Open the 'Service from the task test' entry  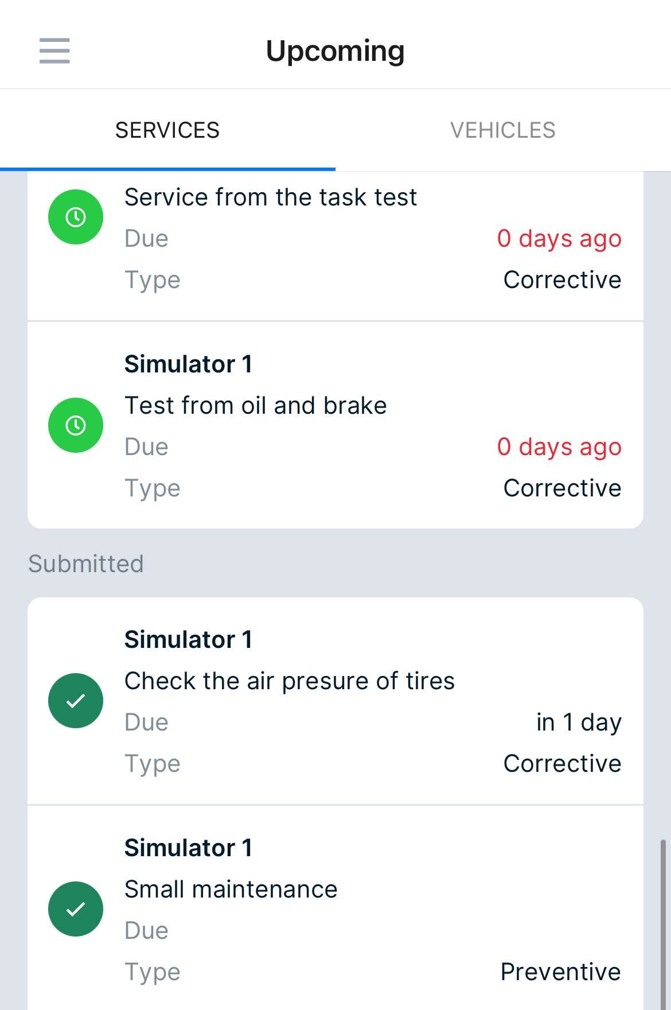tap(335, 241)
